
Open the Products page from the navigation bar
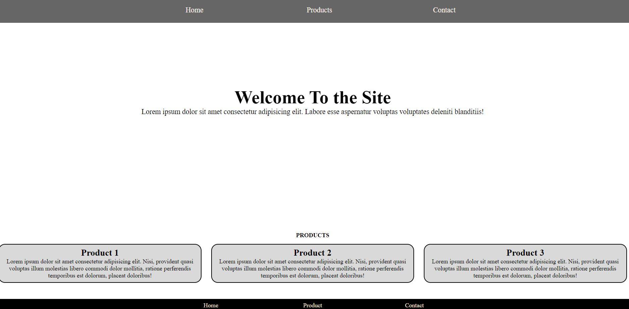(x=319, y=10)
